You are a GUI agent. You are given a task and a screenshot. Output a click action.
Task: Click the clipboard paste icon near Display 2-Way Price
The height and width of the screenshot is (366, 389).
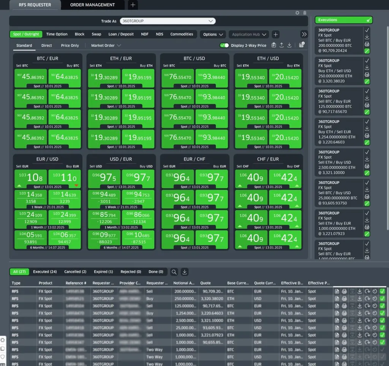click(x=274, y=45)
